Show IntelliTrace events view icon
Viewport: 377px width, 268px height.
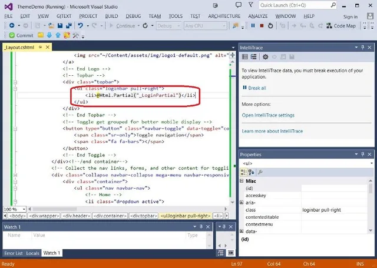point(245,57)
